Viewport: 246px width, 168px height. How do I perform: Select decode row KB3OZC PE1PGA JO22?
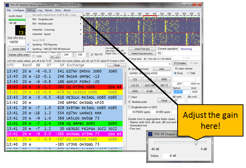(64, 129)
